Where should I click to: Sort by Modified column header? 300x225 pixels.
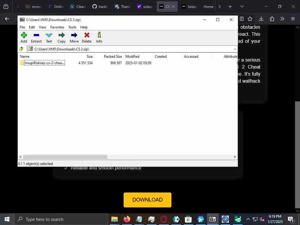tap(138, 57)
